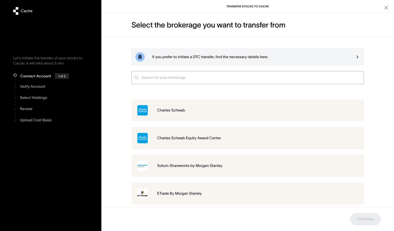
Task: Close the transfer stocks dialog
Action: (386, 7)
